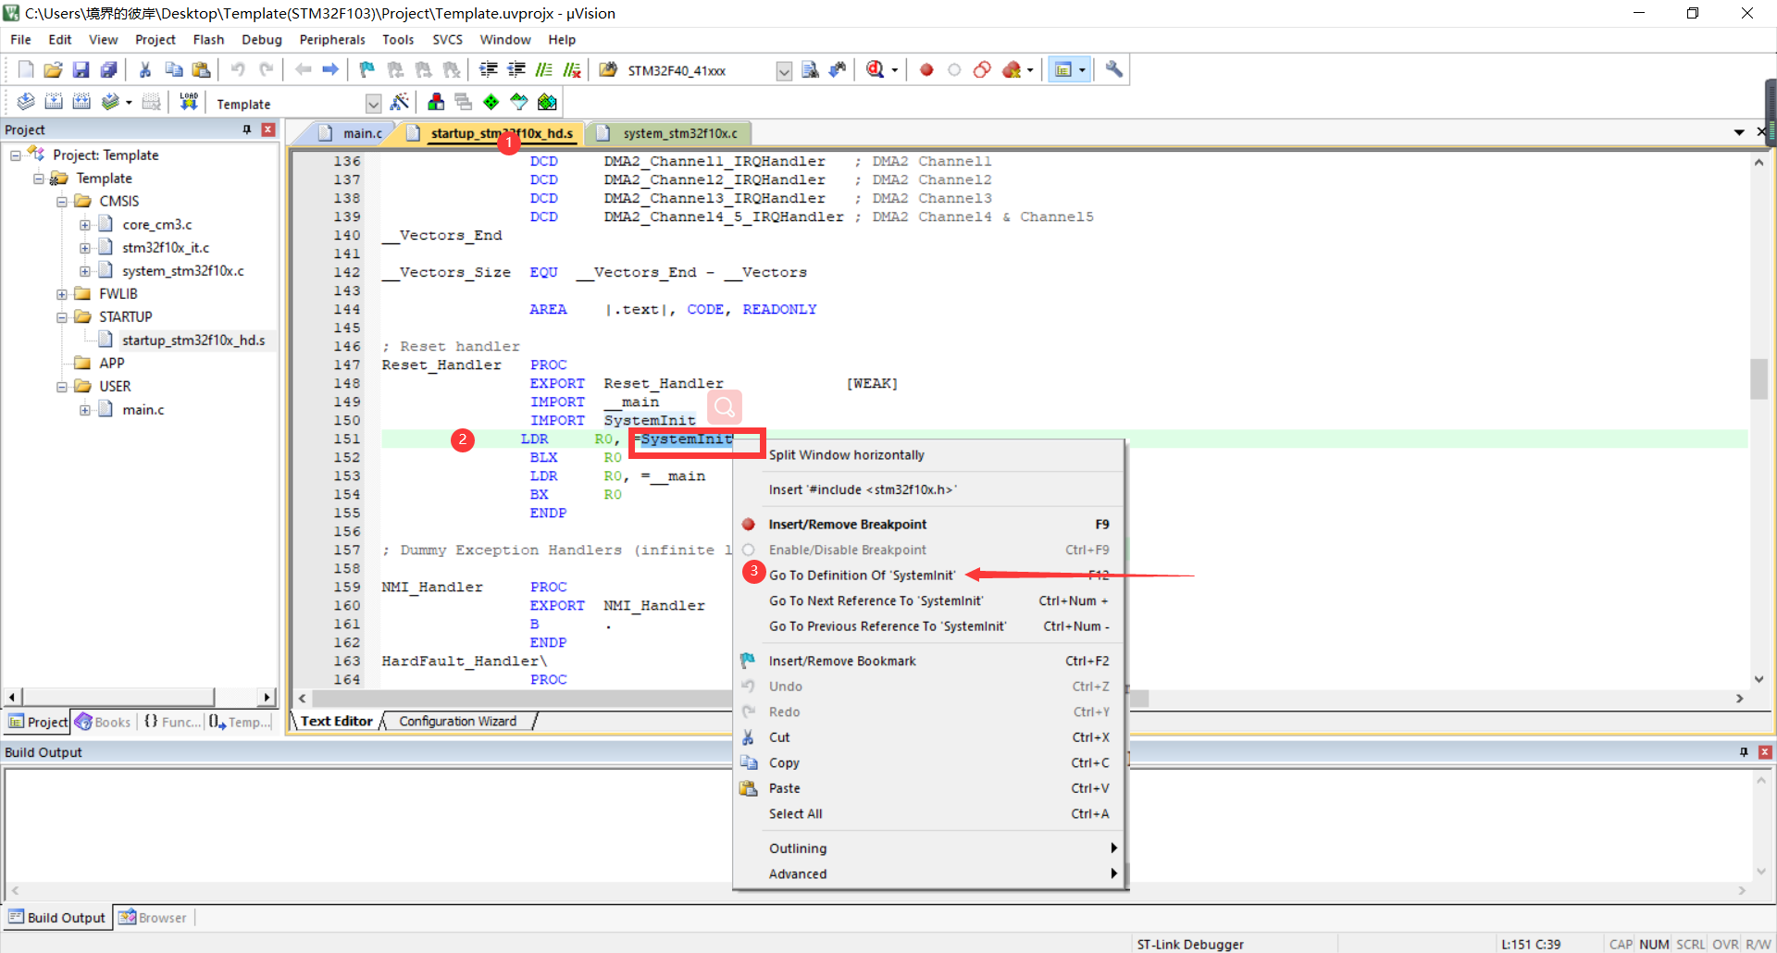This screenshot has width=1777, height=953.
Task: Click the Save All icon
Action: point(108,69)
